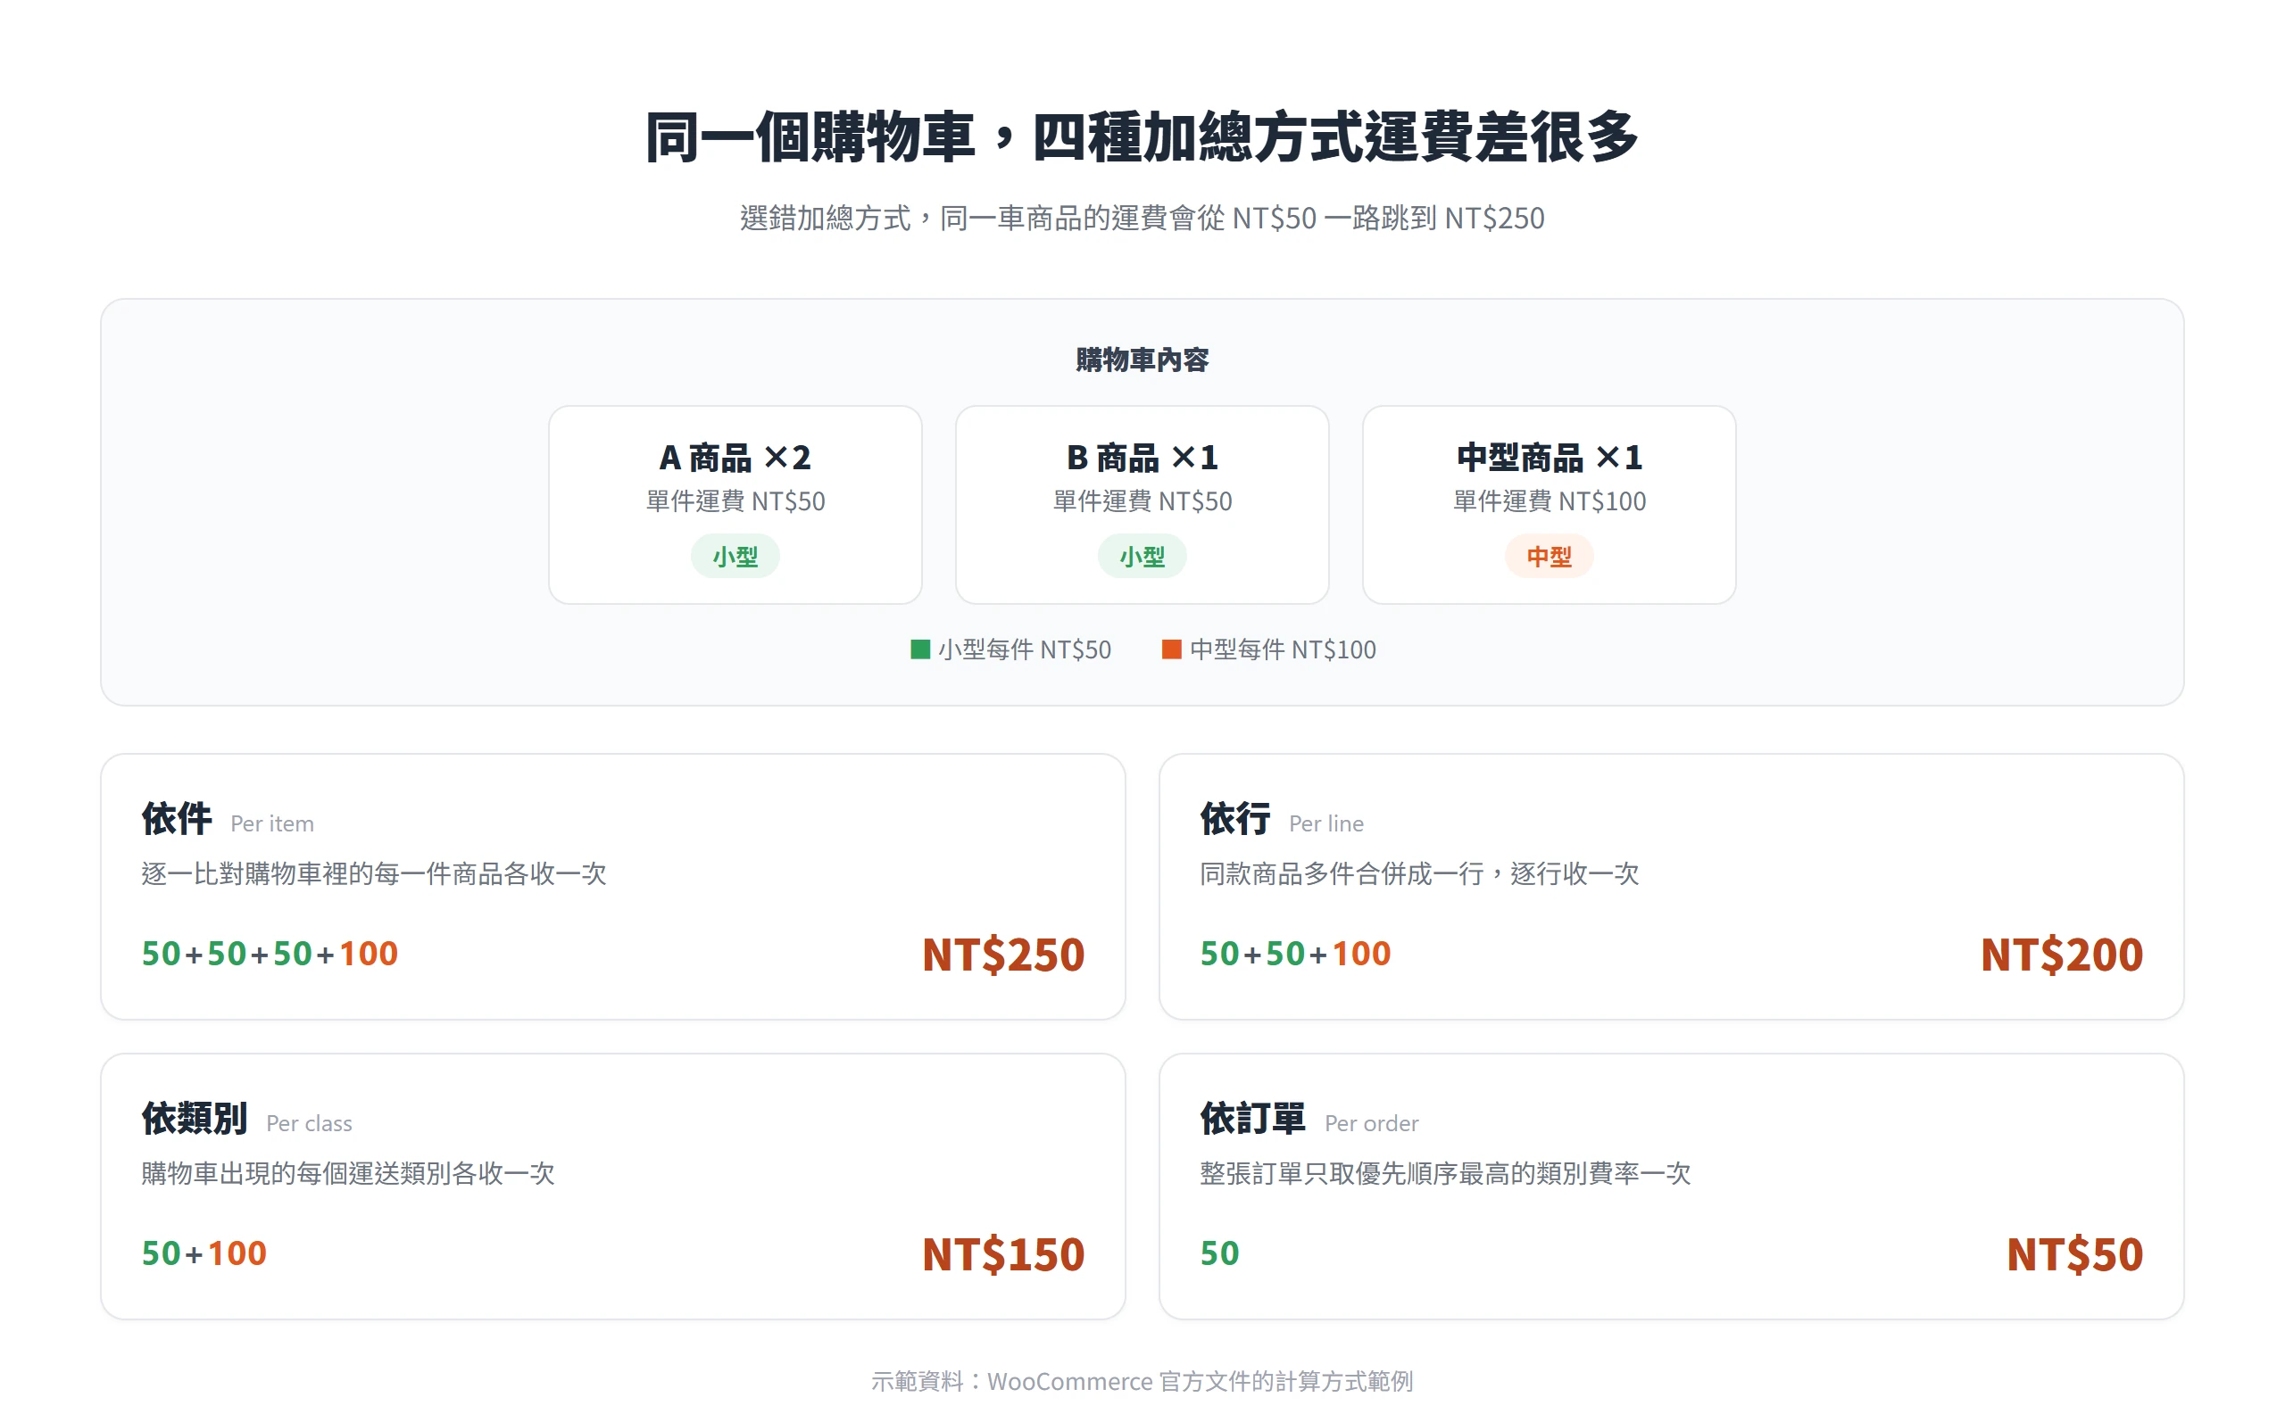Viewport: 2285px width, 1414px height.
Task: Click the 小型 badge in A 商品 card
Action: tap(735, 558)
